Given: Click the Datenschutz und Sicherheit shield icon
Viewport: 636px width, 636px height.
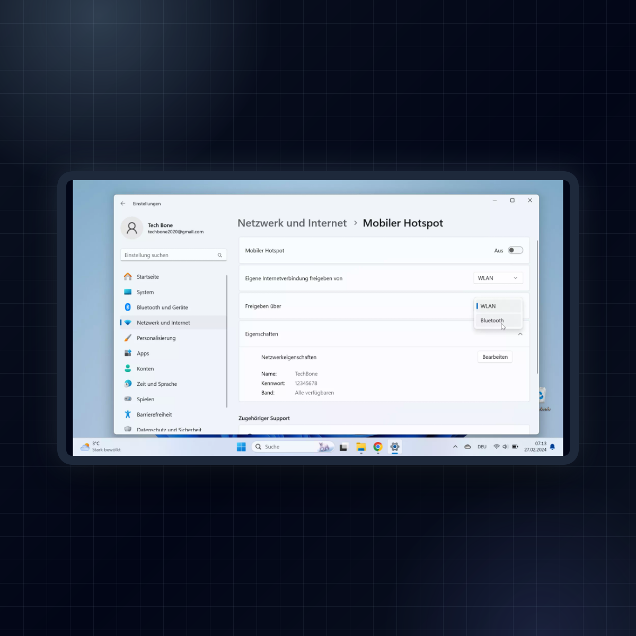Looking at the screenshot, I should tap(128, 429).
